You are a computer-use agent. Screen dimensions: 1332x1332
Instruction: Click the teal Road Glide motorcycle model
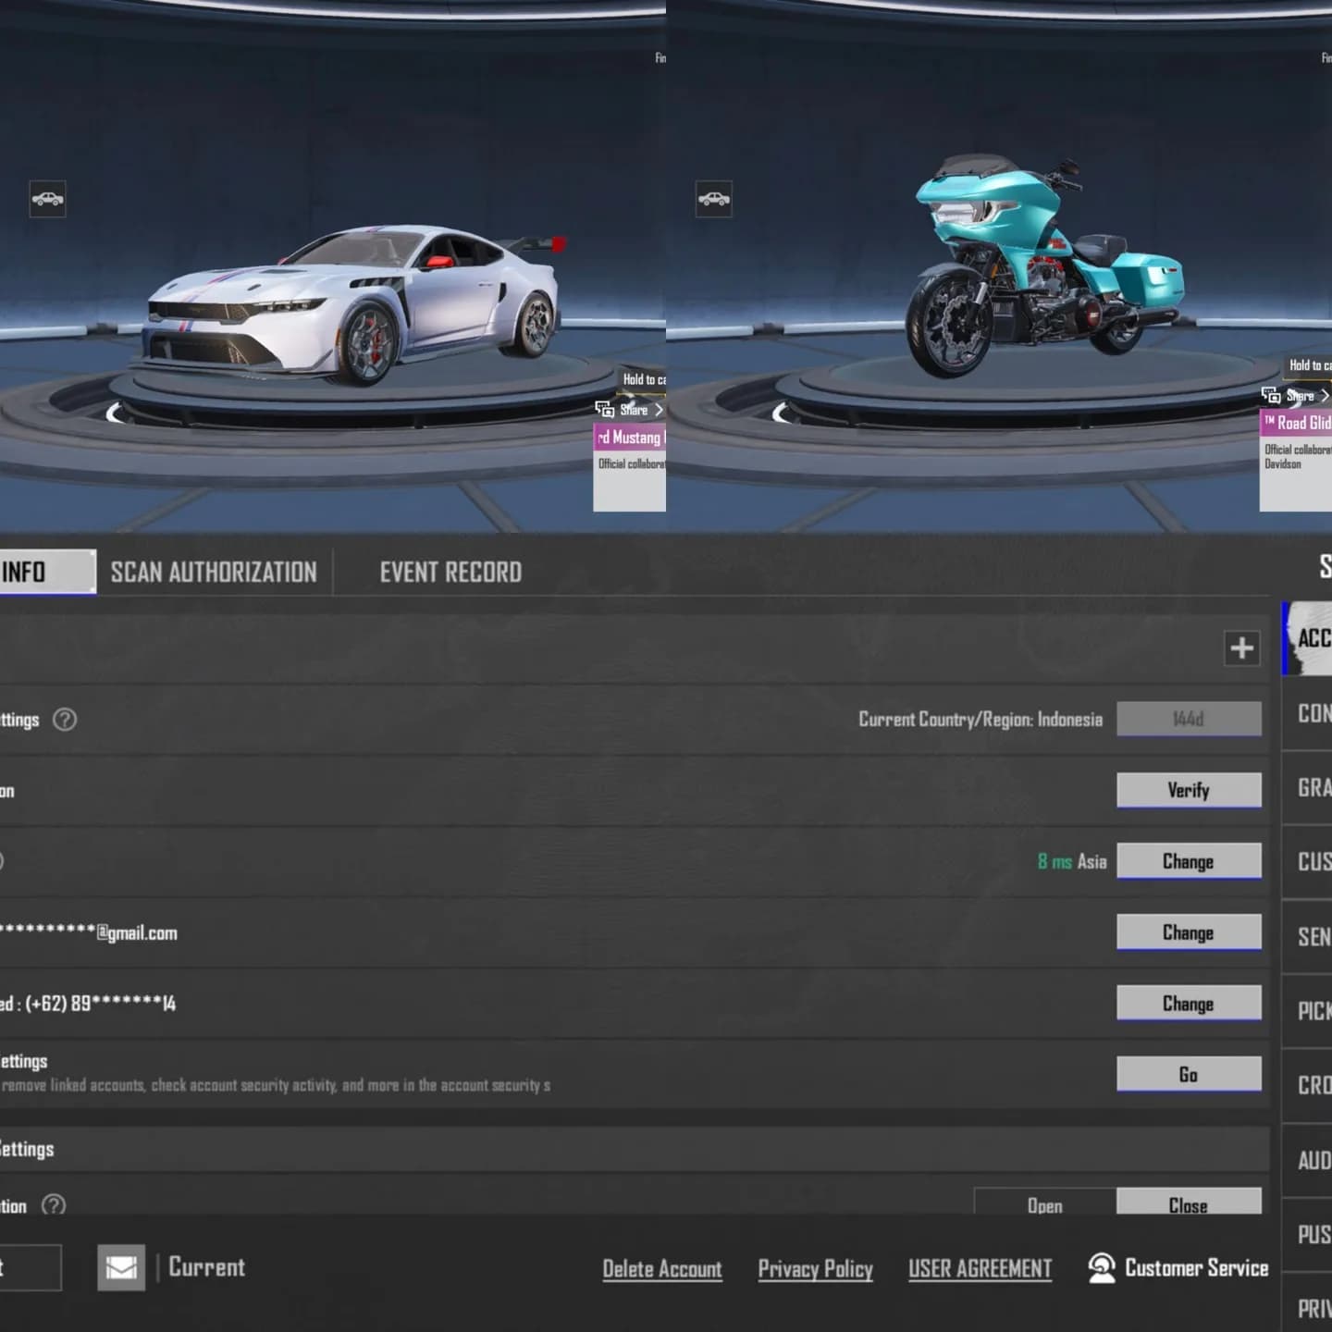click(1043, 265)
